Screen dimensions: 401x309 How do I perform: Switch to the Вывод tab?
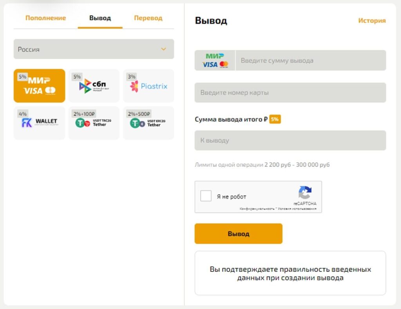[100, 18]
